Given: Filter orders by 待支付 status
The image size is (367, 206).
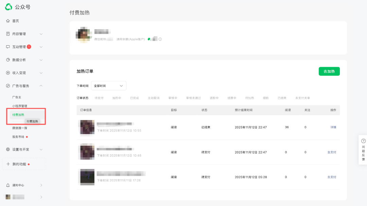Looking at the screenshot, I should (99, 98).
